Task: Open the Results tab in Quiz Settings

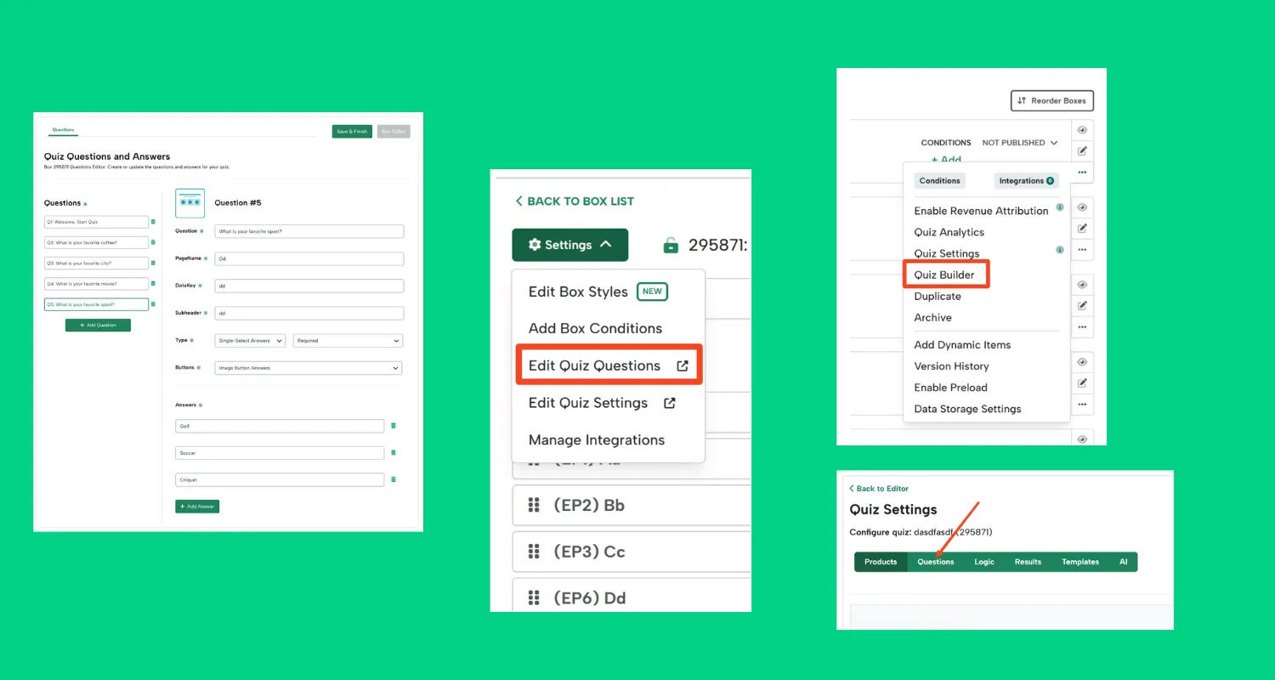Action: pyautogui.click(x=1028, y=562)
